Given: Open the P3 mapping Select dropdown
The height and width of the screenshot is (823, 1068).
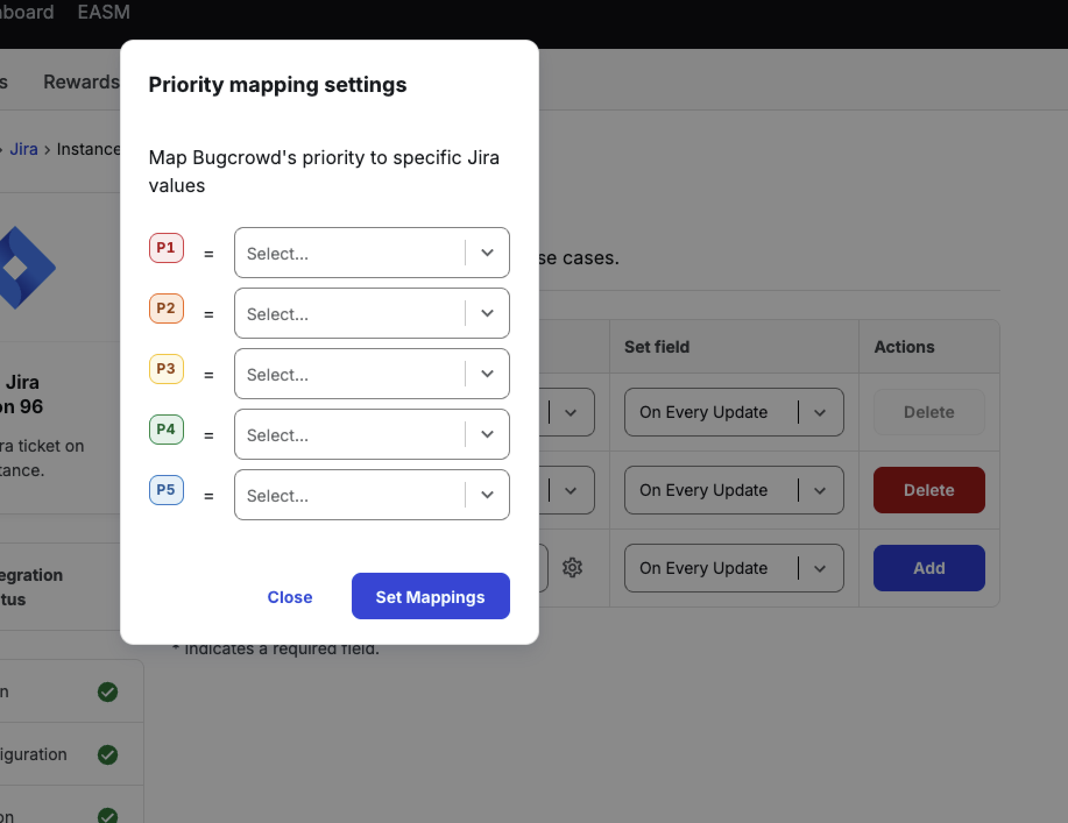Looking at the screenshot, I should tap(372, 374).
